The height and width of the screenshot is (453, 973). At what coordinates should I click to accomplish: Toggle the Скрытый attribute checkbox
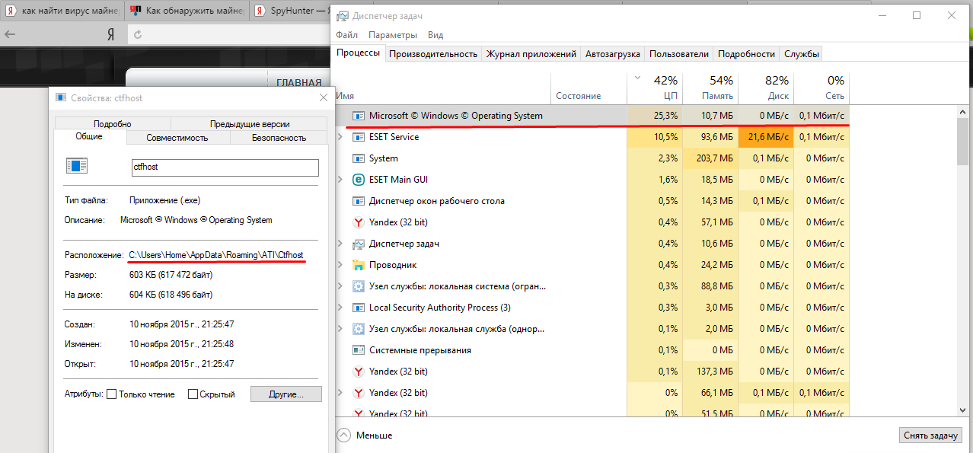coord(193,394)
